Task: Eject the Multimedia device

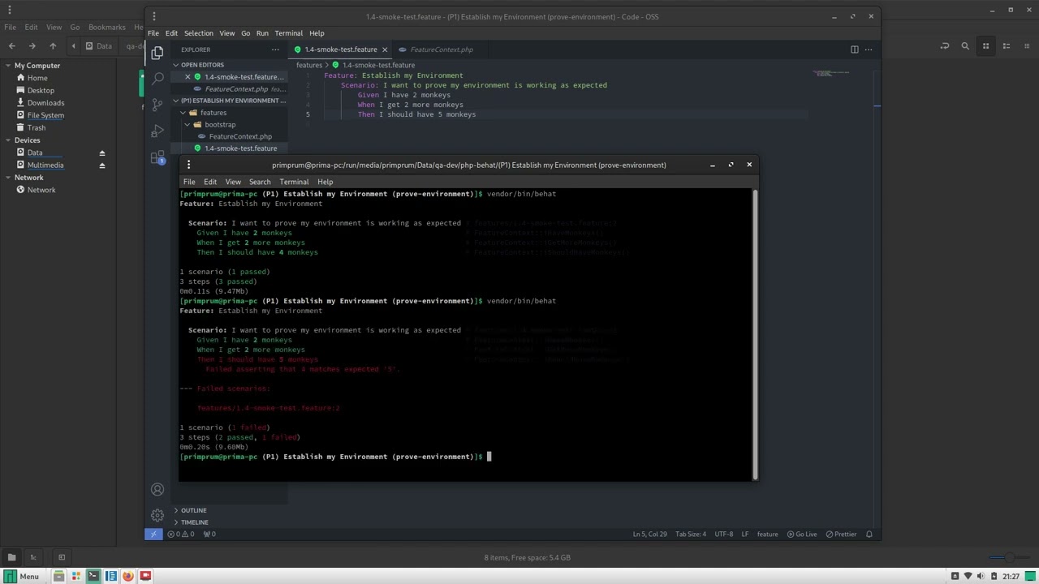Action: (x=102, y=165)
